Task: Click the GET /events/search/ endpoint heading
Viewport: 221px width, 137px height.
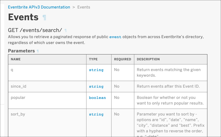Action: [35, 30]
